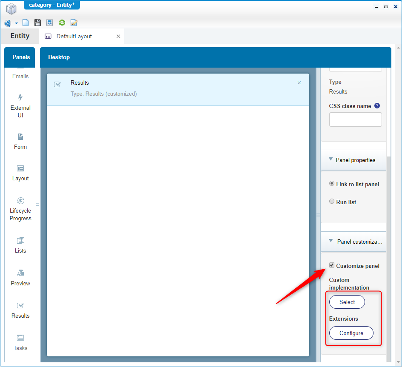Click the Publish upload arrow icon

coord(50,23)
